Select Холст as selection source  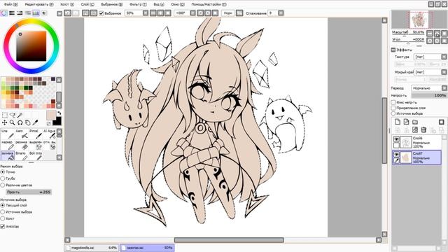tap(3, 218)
